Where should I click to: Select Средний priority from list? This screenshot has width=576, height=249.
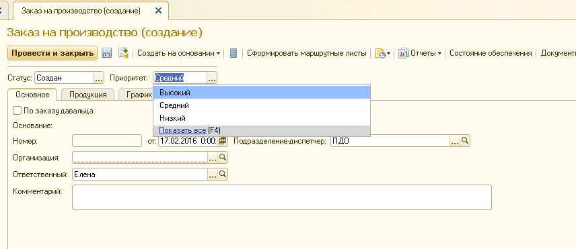(x=262, y=105)
